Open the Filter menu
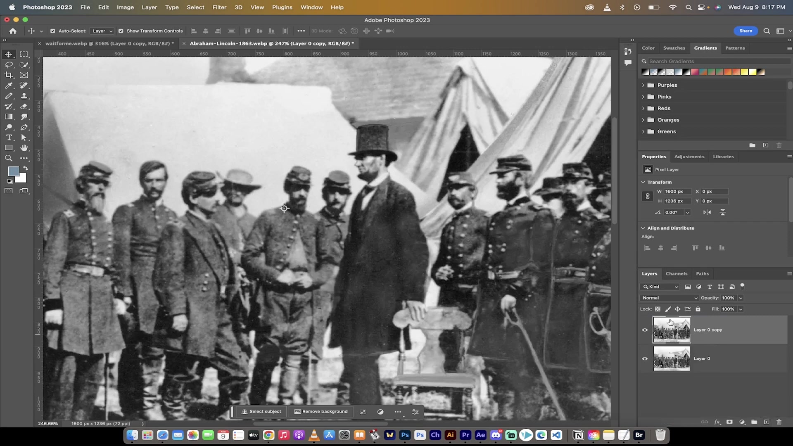Image resolution: width=793 pixels, height=446 pixels. 219,7
